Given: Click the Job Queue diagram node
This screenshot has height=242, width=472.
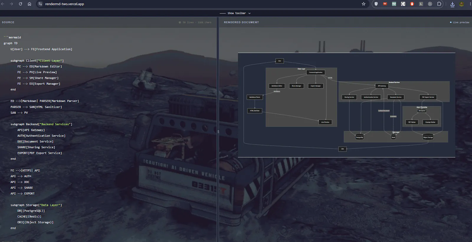Looking at the screenshot, I should point(422,111).
